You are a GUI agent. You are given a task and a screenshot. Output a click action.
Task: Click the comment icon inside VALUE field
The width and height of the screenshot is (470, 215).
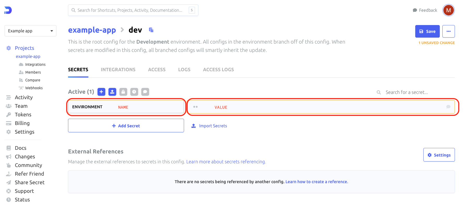click(x=448, y=107)
